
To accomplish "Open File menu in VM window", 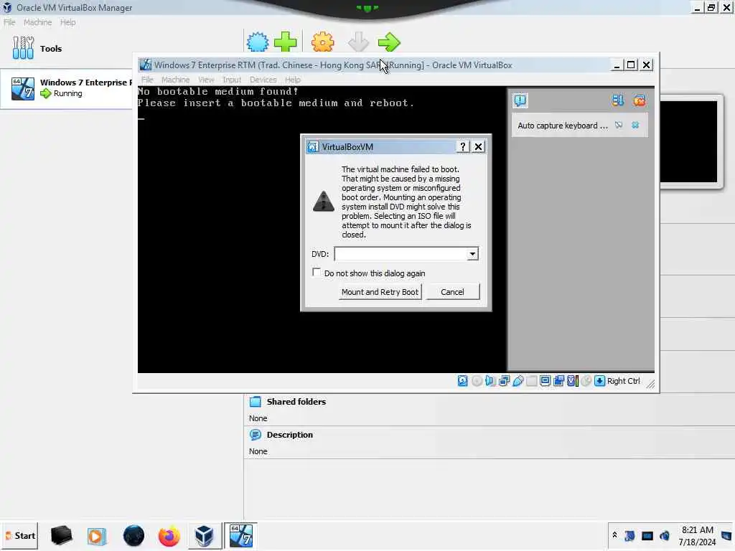I will (147, 80).
